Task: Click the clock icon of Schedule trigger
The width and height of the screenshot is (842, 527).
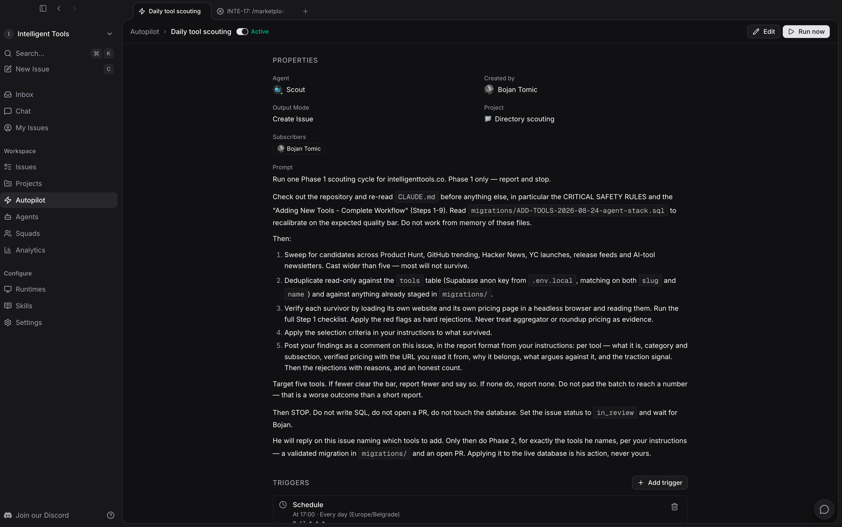Action: click(283, 505)
